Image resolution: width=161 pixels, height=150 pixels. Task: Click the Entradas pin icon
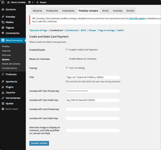click(3, 17)
